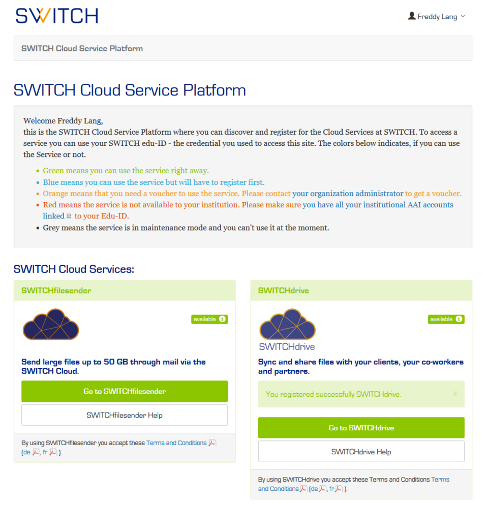
Task: Click the 'Blue means you can use the service' line
Action: pos(154,182)
